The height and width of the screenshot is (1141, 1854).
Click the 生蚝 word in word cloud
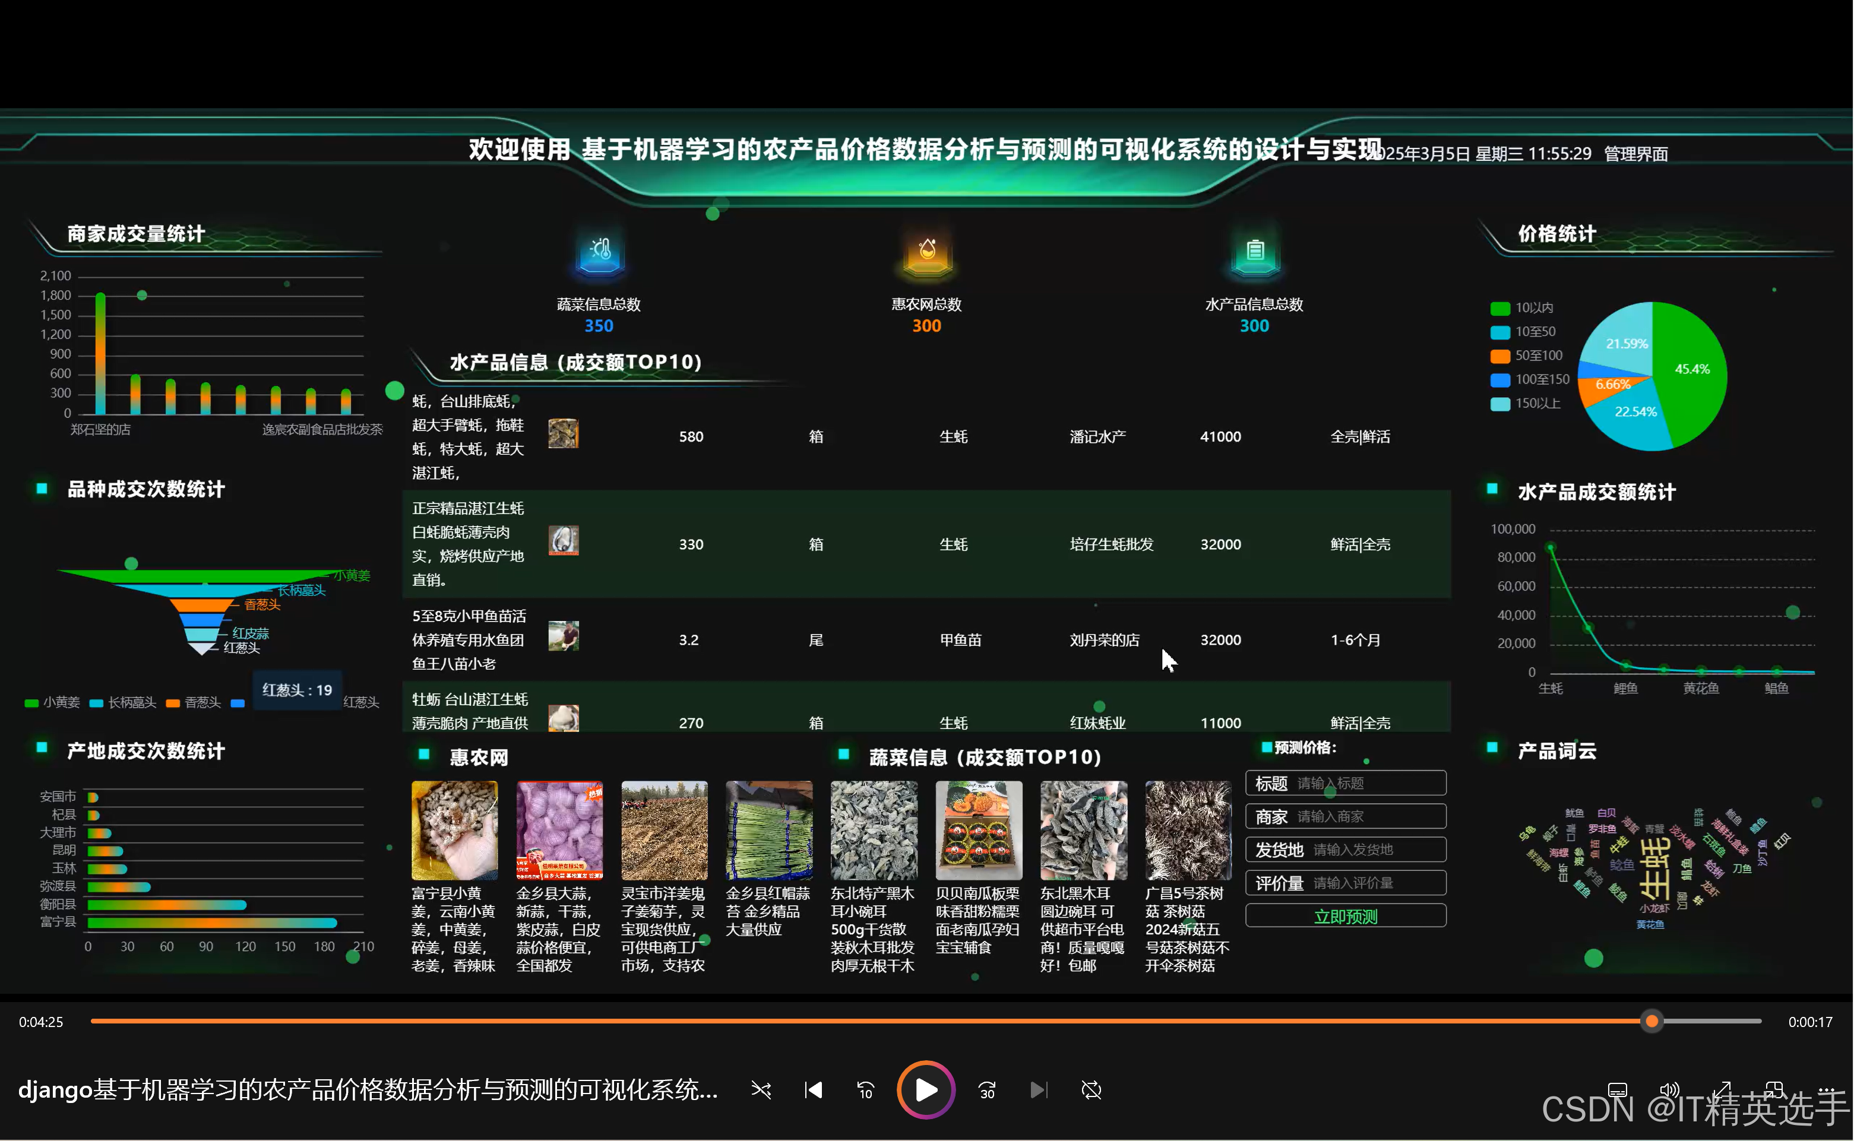(x=1654, y=868)
